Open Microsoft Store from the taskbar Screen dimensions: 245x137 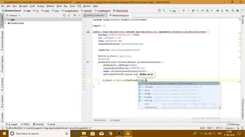point(93,134)
